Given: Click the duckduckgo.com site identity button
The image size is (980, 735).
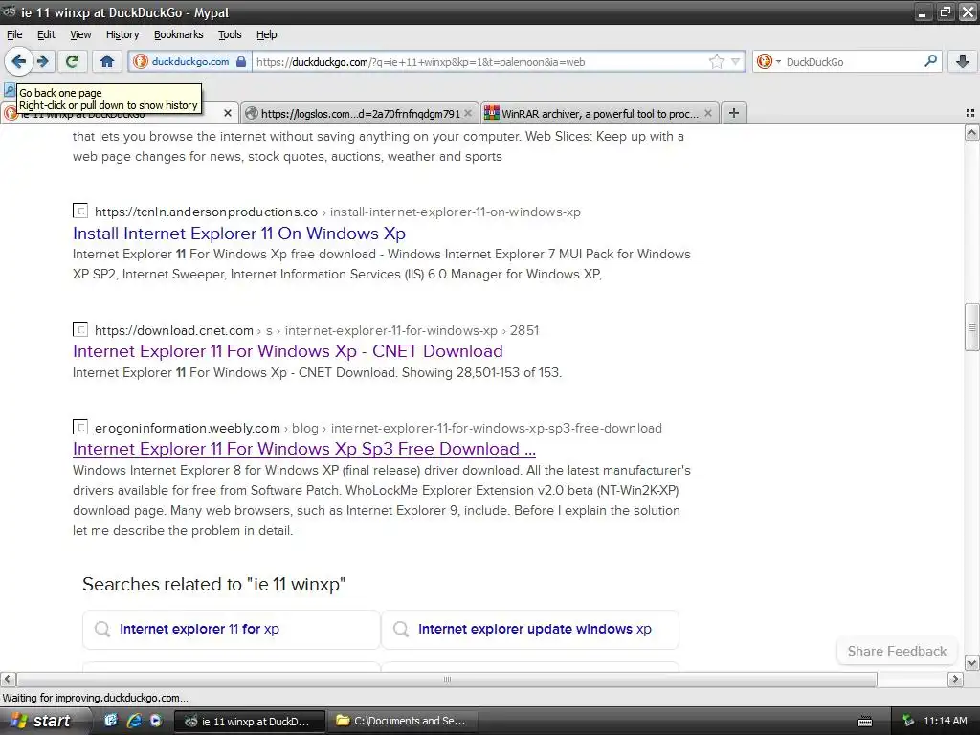Looking at the screenshot, I should tap(190, 61).
